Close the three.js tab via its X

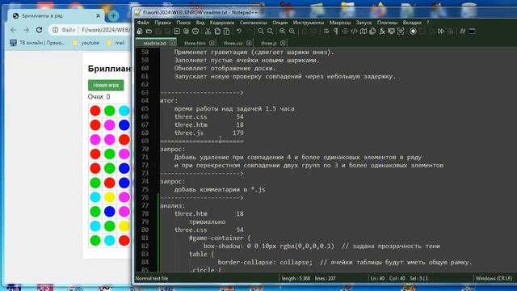283,43
